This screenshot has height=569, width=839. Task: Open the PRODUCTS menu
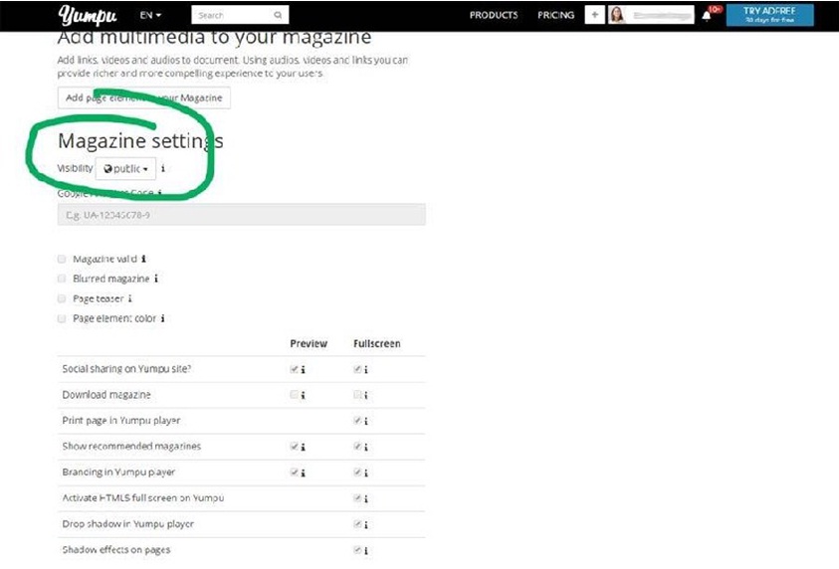point(494,15)
